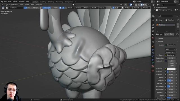Open the viewport View menu
The width and height of the screenshot is (180, 101).
click(x=21, y=5)
